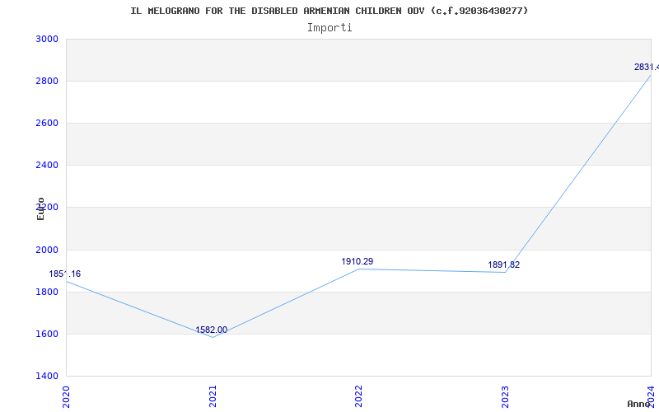
Task: Click the 'Importi' subtitle text
Action: pyautogui.click(x=329, y=27)
